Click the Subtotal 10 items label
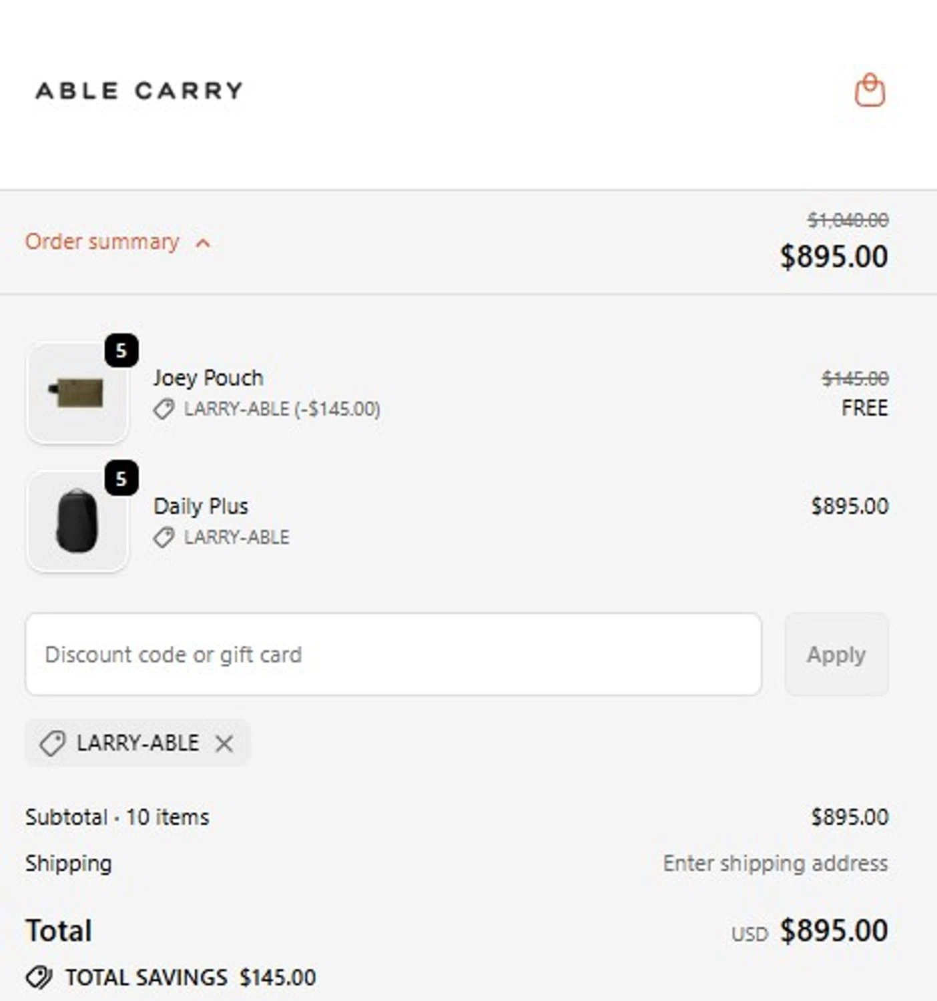This screenshot has height=1001, width=937. point(117,817)
